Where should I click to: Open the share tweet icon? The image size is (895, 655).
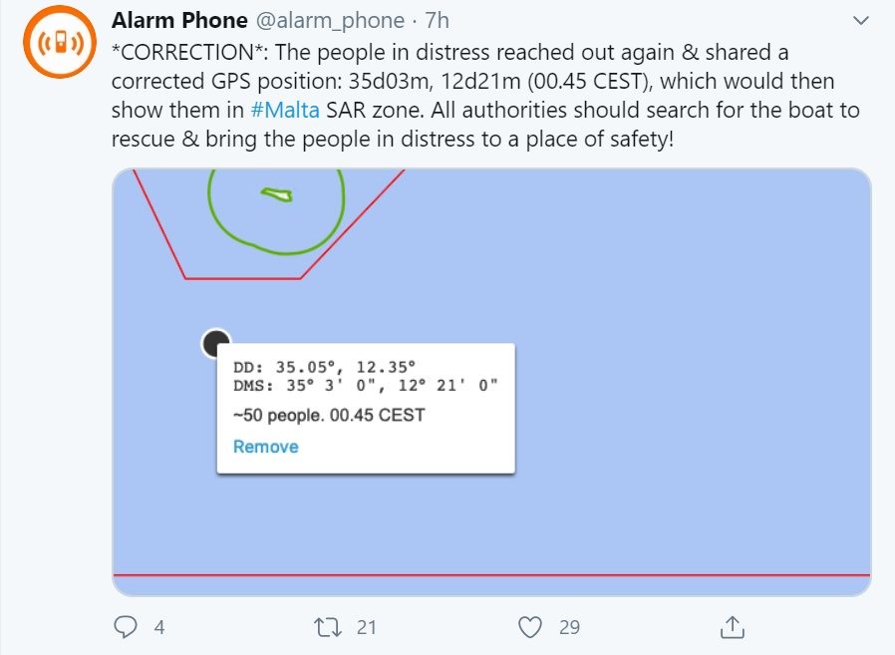tap(732, 627)
